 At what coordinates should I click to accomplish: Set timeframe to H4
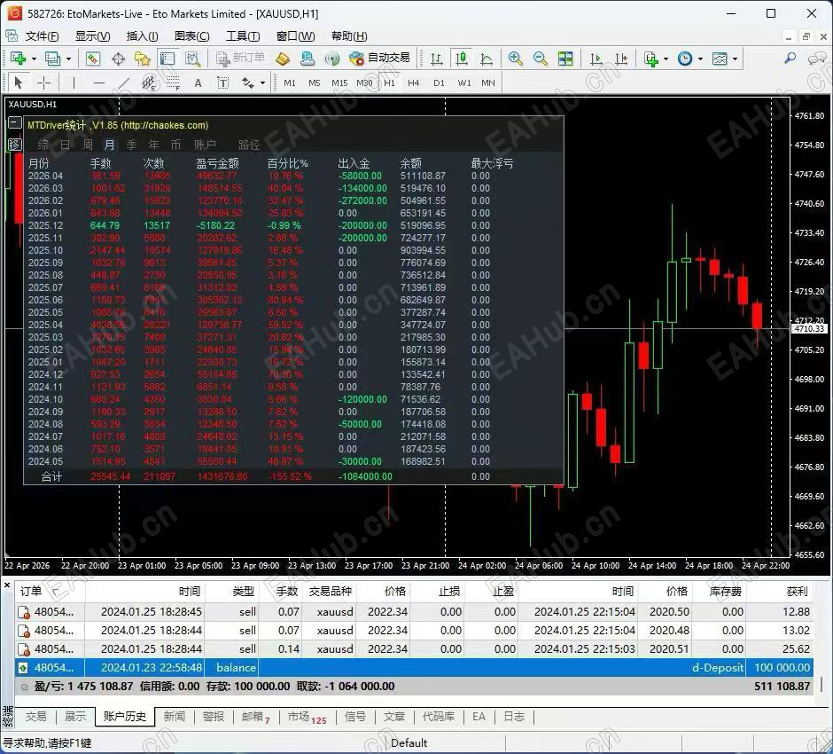pos(413,83)
